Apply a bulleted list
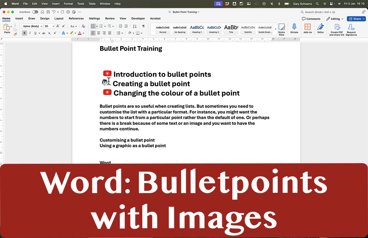This screenshot has width=368, height=238. (93, 26)
